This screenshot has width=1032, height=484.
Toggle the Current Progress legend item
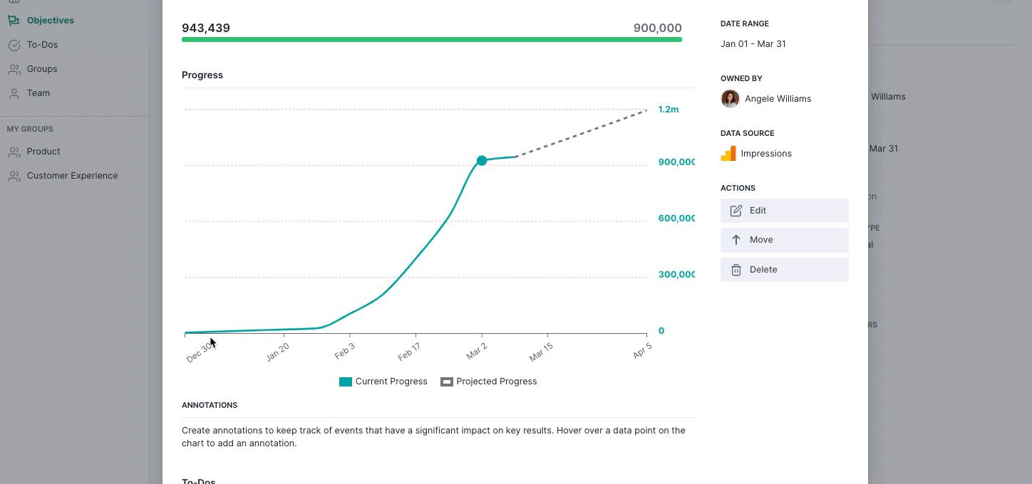tap(383, 382)
